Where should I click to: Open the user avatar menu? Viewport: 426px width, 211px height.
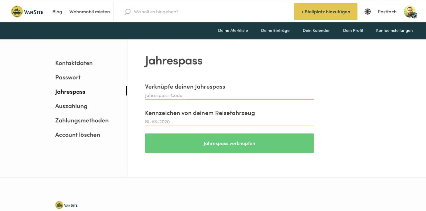[x=410, y=12]
